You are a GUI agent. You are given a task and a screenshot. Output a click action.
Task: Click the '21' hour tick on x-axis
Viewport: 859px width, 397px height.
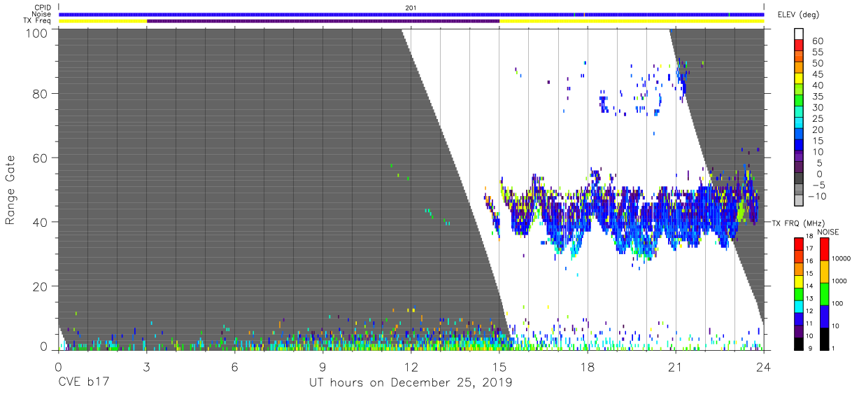click(x=676, y=366)
